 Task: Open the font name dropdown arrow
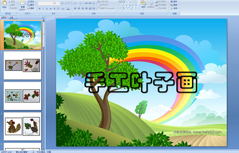[x=52, y=3]
